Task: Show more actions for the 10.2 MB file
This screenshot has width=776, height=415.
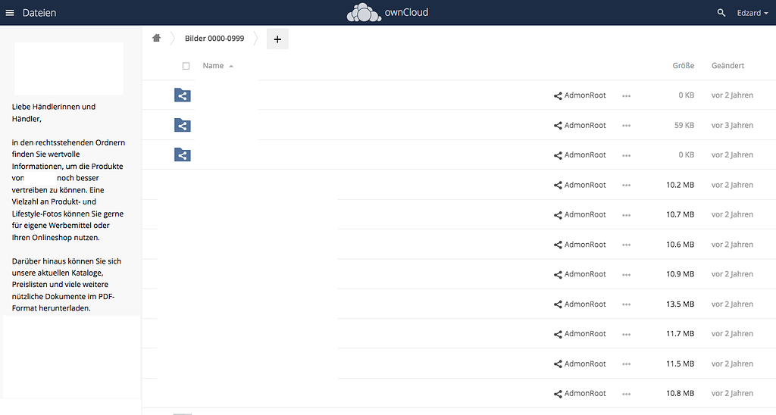Action: pos(626,186)
